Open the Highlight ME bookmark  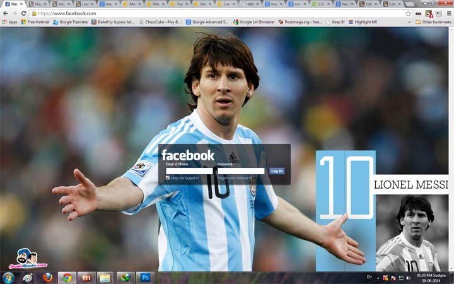pyautogui.click(x=363, y=22)
